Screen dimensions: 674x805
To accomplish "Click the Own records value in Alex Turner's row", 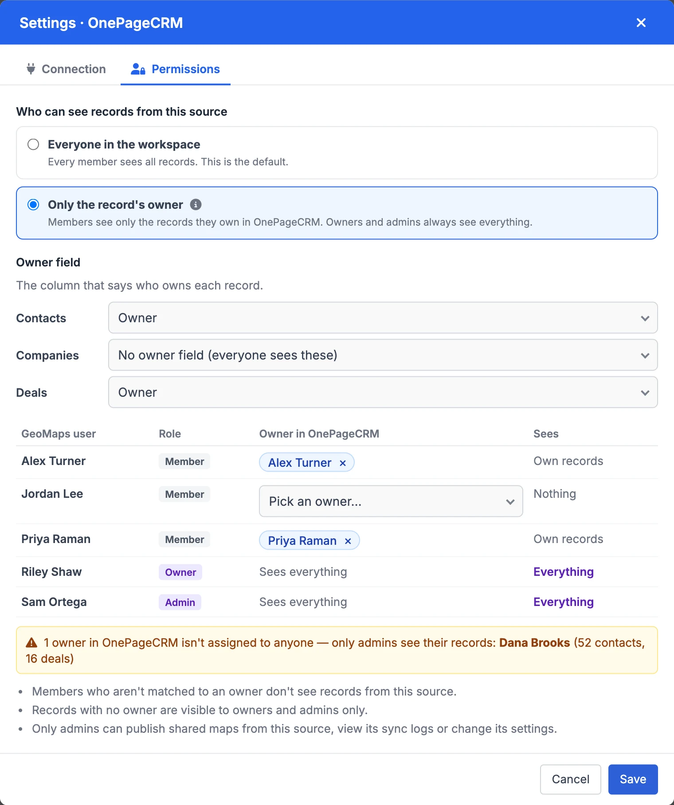I will click(568, 461).
